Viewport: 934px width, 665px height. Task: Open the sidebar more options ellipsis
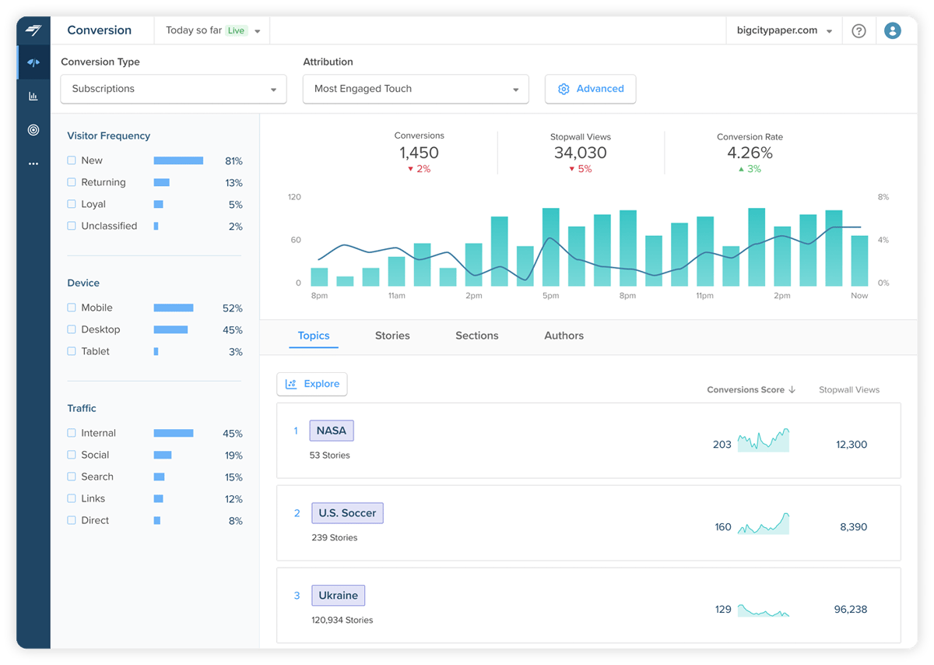pos(32,164)
